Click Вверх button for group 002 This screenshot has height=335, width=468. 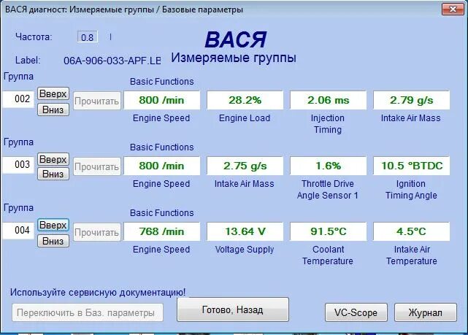53,93
